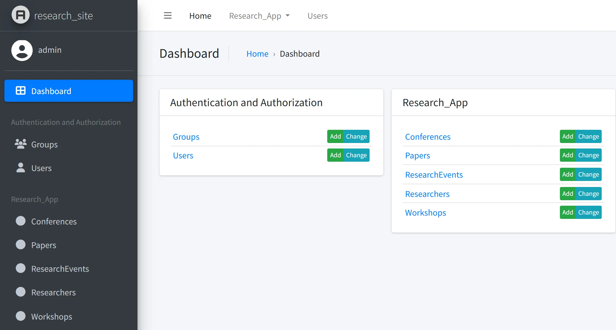Click Change button for Papers
The image size is (616, 330).
pos(588,155)
